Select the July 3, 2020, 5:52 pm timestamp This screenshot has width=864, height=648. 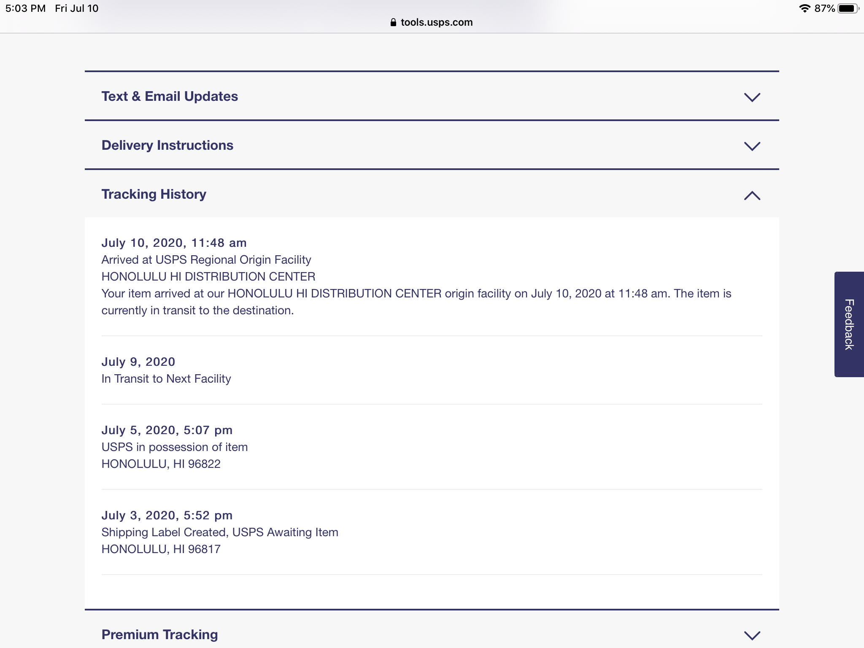[x=167, y=516]
